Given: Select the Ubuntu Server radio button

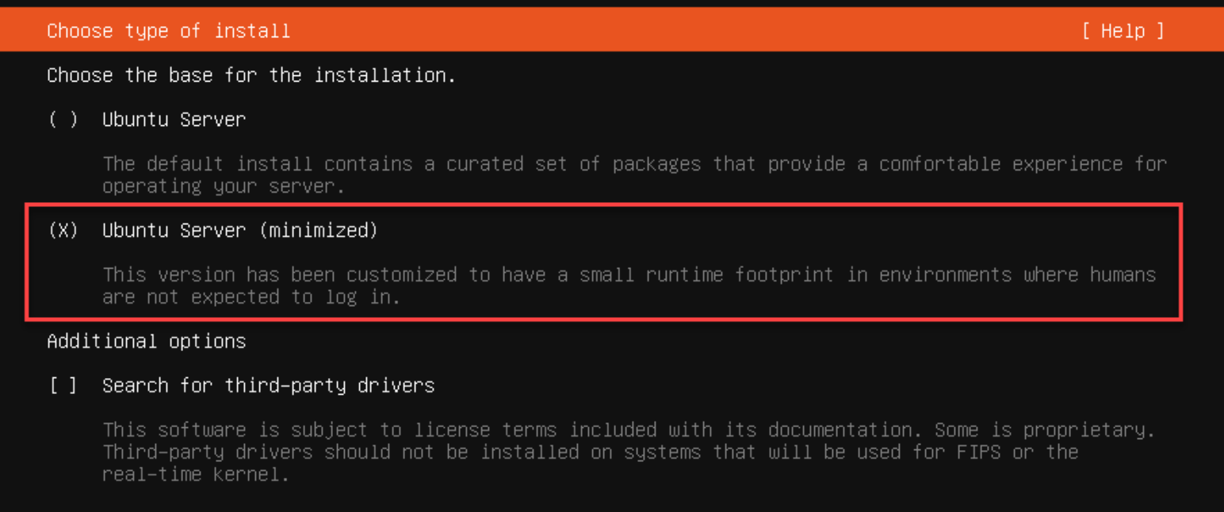Looking at the screenshot, I should point(63,120).
